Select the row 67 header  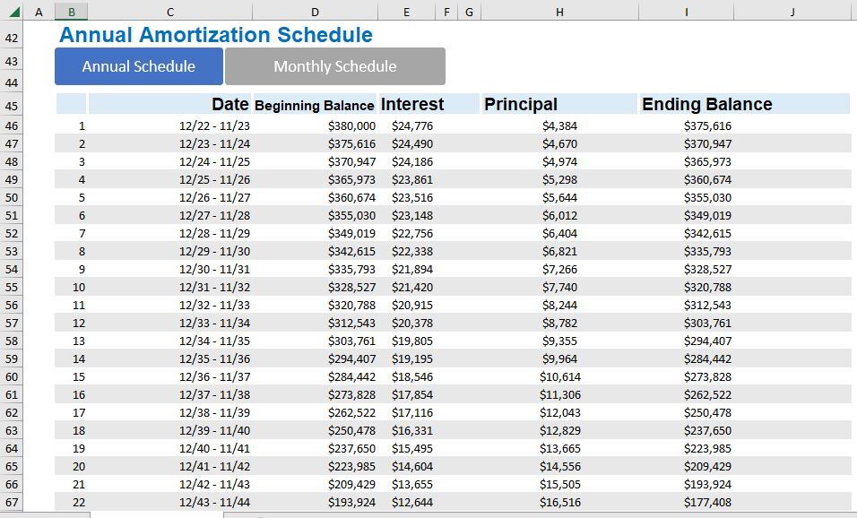tap(12, 503)
